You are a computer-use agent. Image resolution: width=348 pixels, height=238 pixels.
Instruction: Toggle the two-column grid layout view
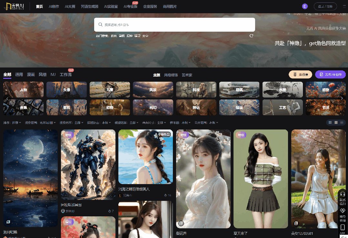(x=329, y=123)
